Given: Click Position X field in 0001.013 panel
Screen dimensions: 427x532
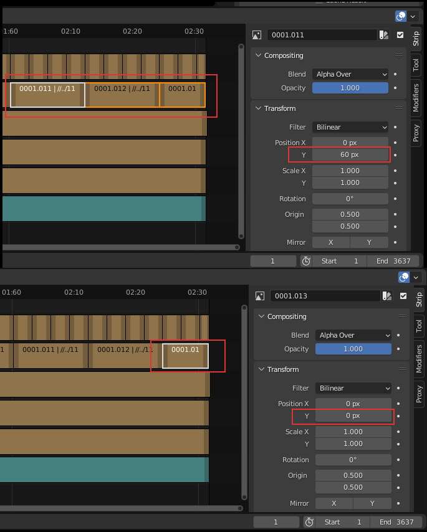Looking at the screenshot, I should coord(353,404).
